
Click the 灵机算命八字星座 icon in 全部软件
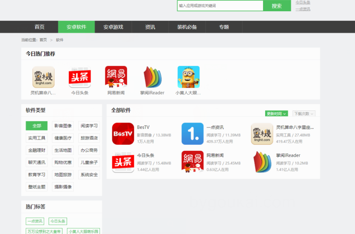pos(262,134)
